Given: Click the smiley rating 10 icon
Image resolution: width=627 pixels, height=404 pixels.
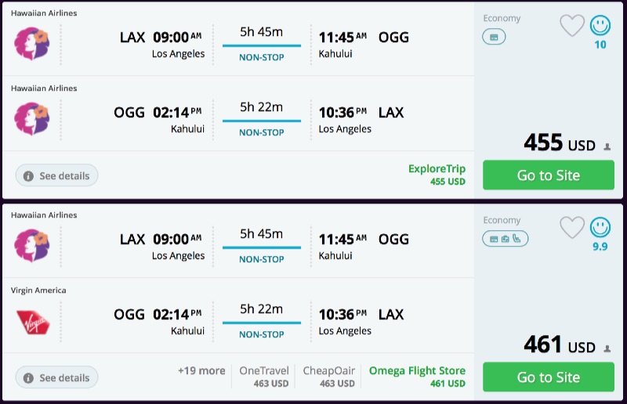Looking at the screenshot, I should pyautogui.click(x=600, y=26).
